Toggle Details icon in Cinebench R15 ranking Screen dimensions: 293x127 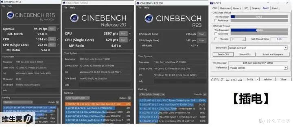click(57, 102)
